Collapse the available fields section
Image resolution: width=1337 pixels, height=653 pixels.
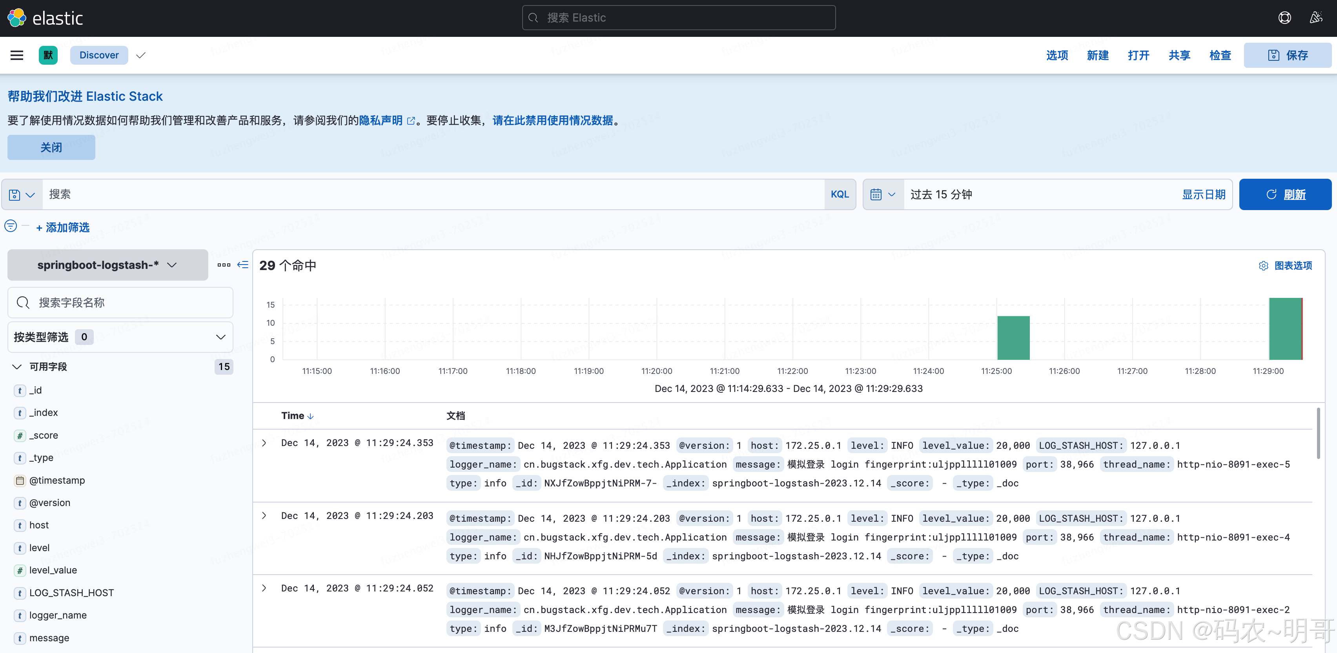[16, 367]
